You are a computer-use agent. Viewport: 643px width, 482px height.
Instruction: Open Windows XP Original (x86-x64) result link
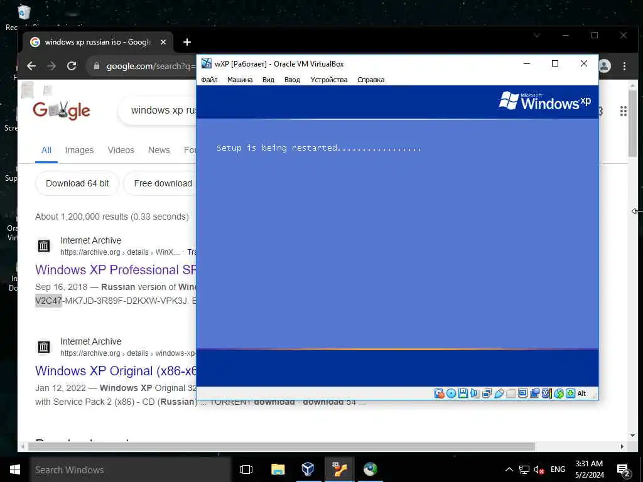coord(116,370)
